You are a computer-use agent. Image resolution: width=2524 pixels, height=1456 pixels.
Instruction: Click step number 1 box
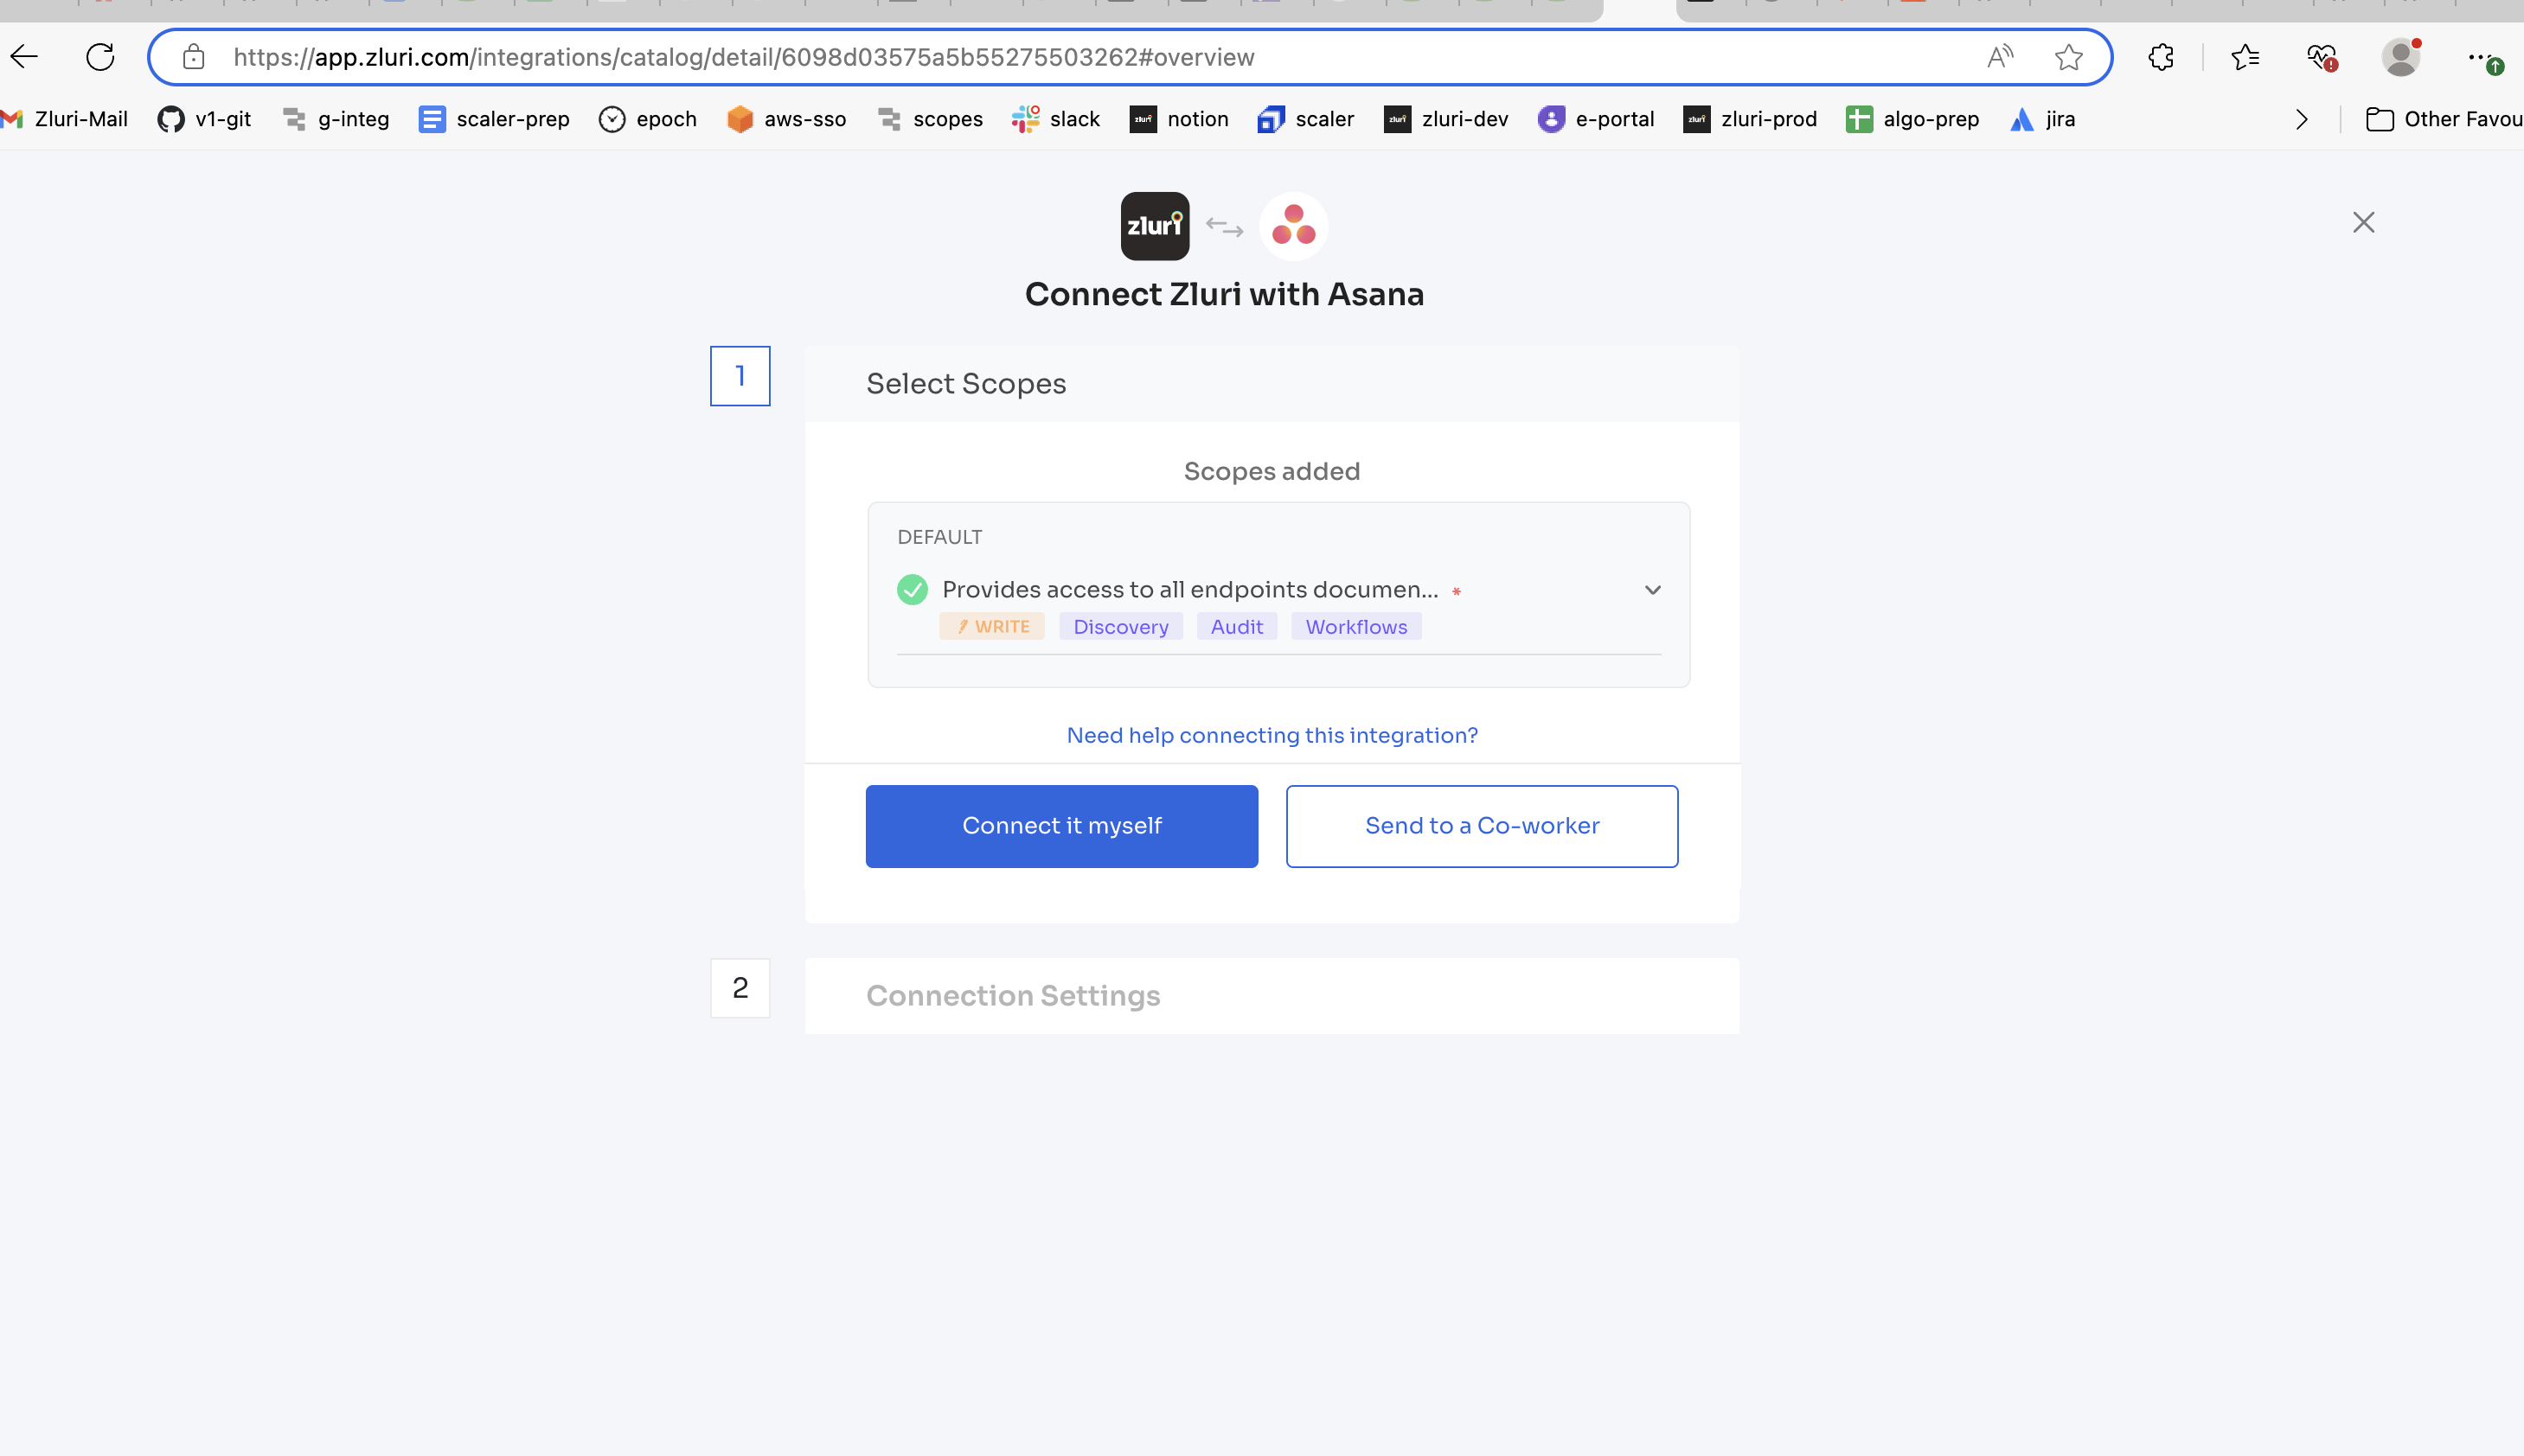click(740, 376)
